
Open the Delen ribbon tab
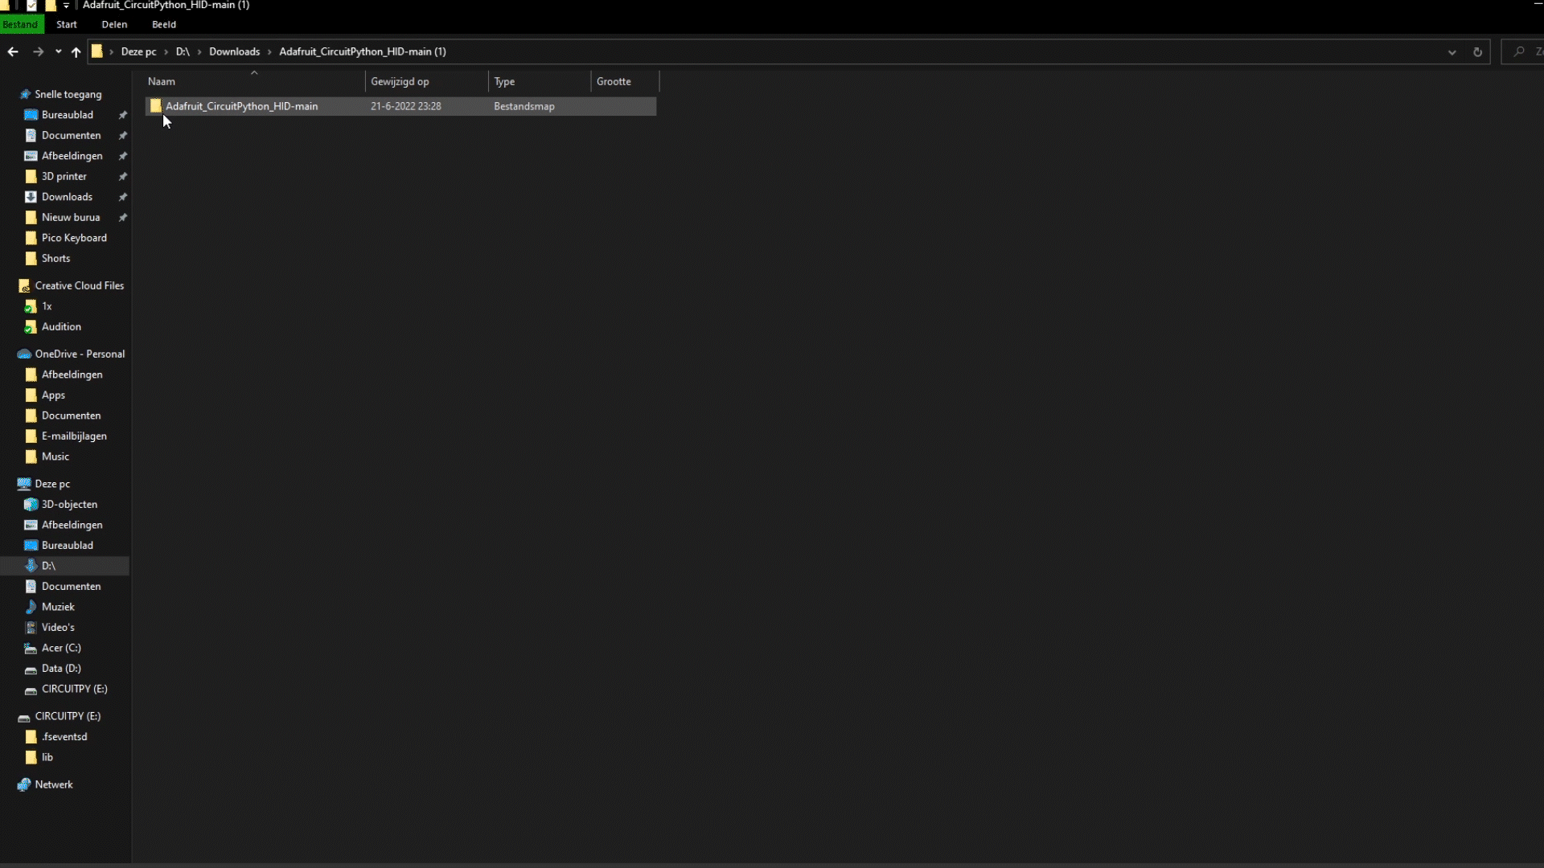tap(114, 25)
